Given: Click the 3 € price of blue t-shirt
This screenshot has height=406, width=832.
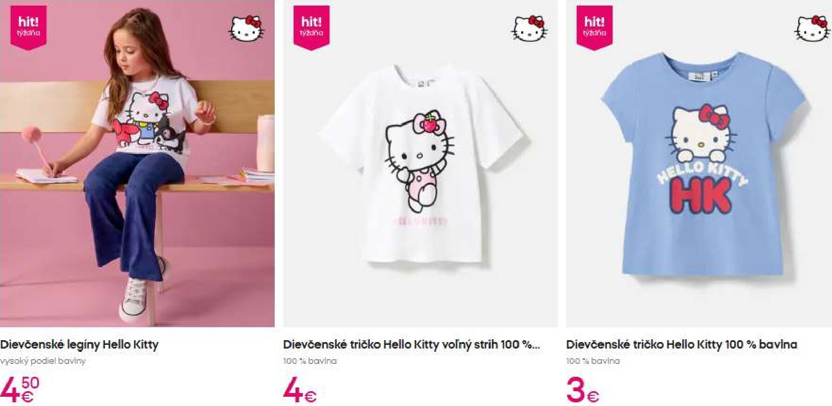Looking at the screenshot, I should pyautogui.click(x=583, y=390).
